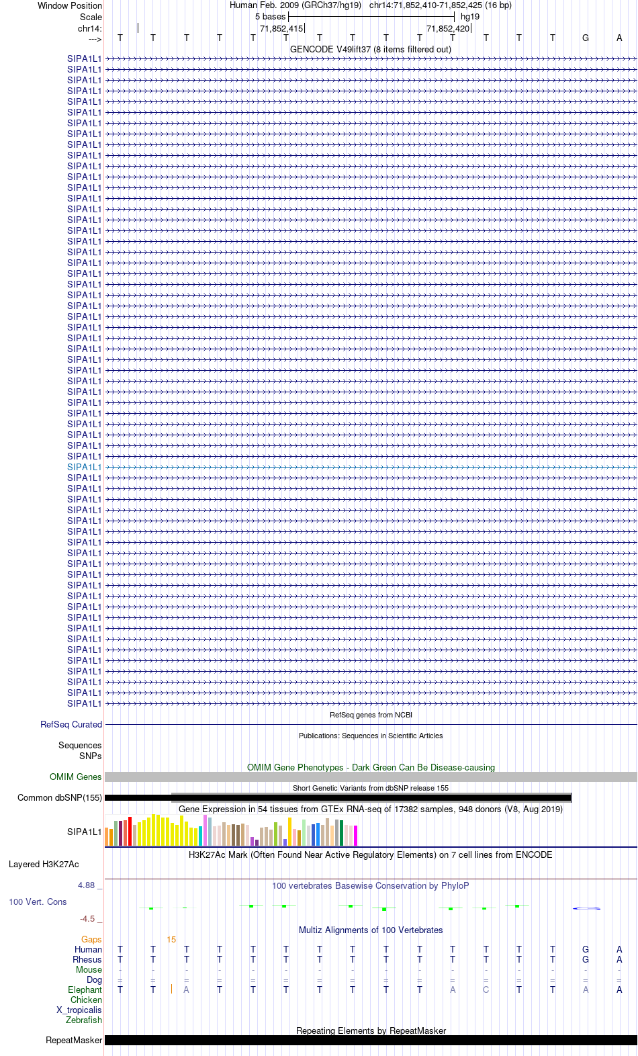Screen dimensions: 638x1056
Task: Click the "RefSeq genes from NCBI" title
Action: coord(371,715)
